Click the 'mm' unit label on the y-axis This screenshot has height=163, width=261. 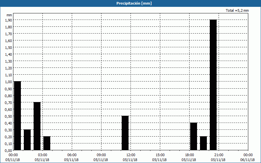click(9, 15)
